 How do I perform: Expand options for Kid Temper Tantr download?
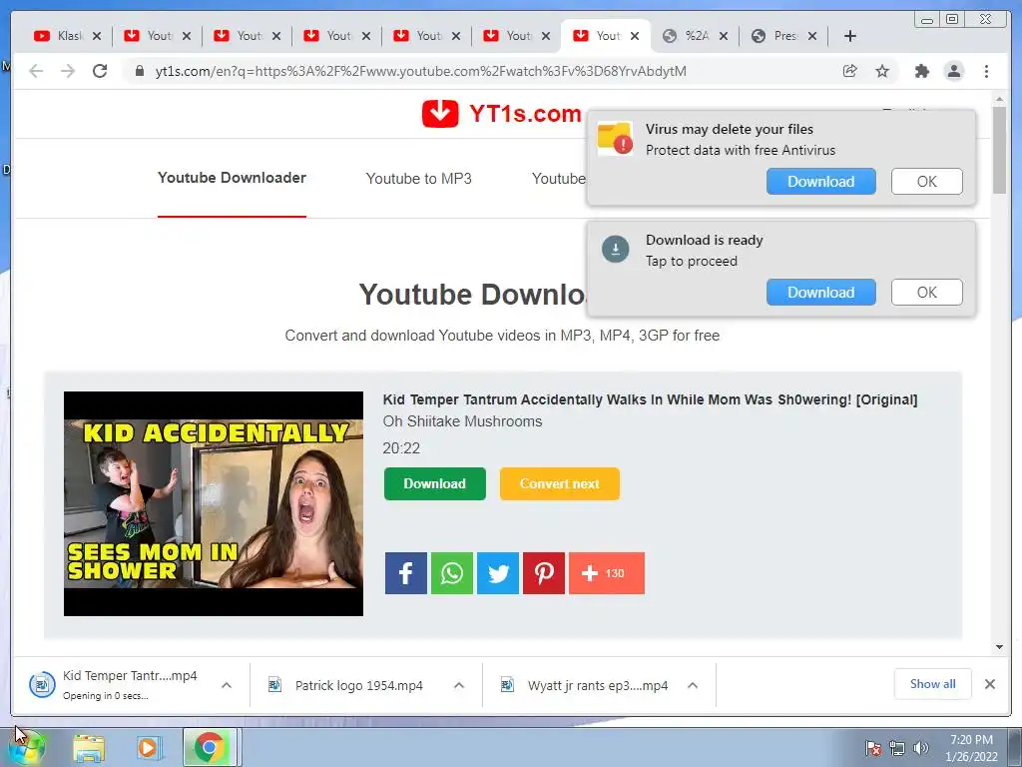coord(227,685)
